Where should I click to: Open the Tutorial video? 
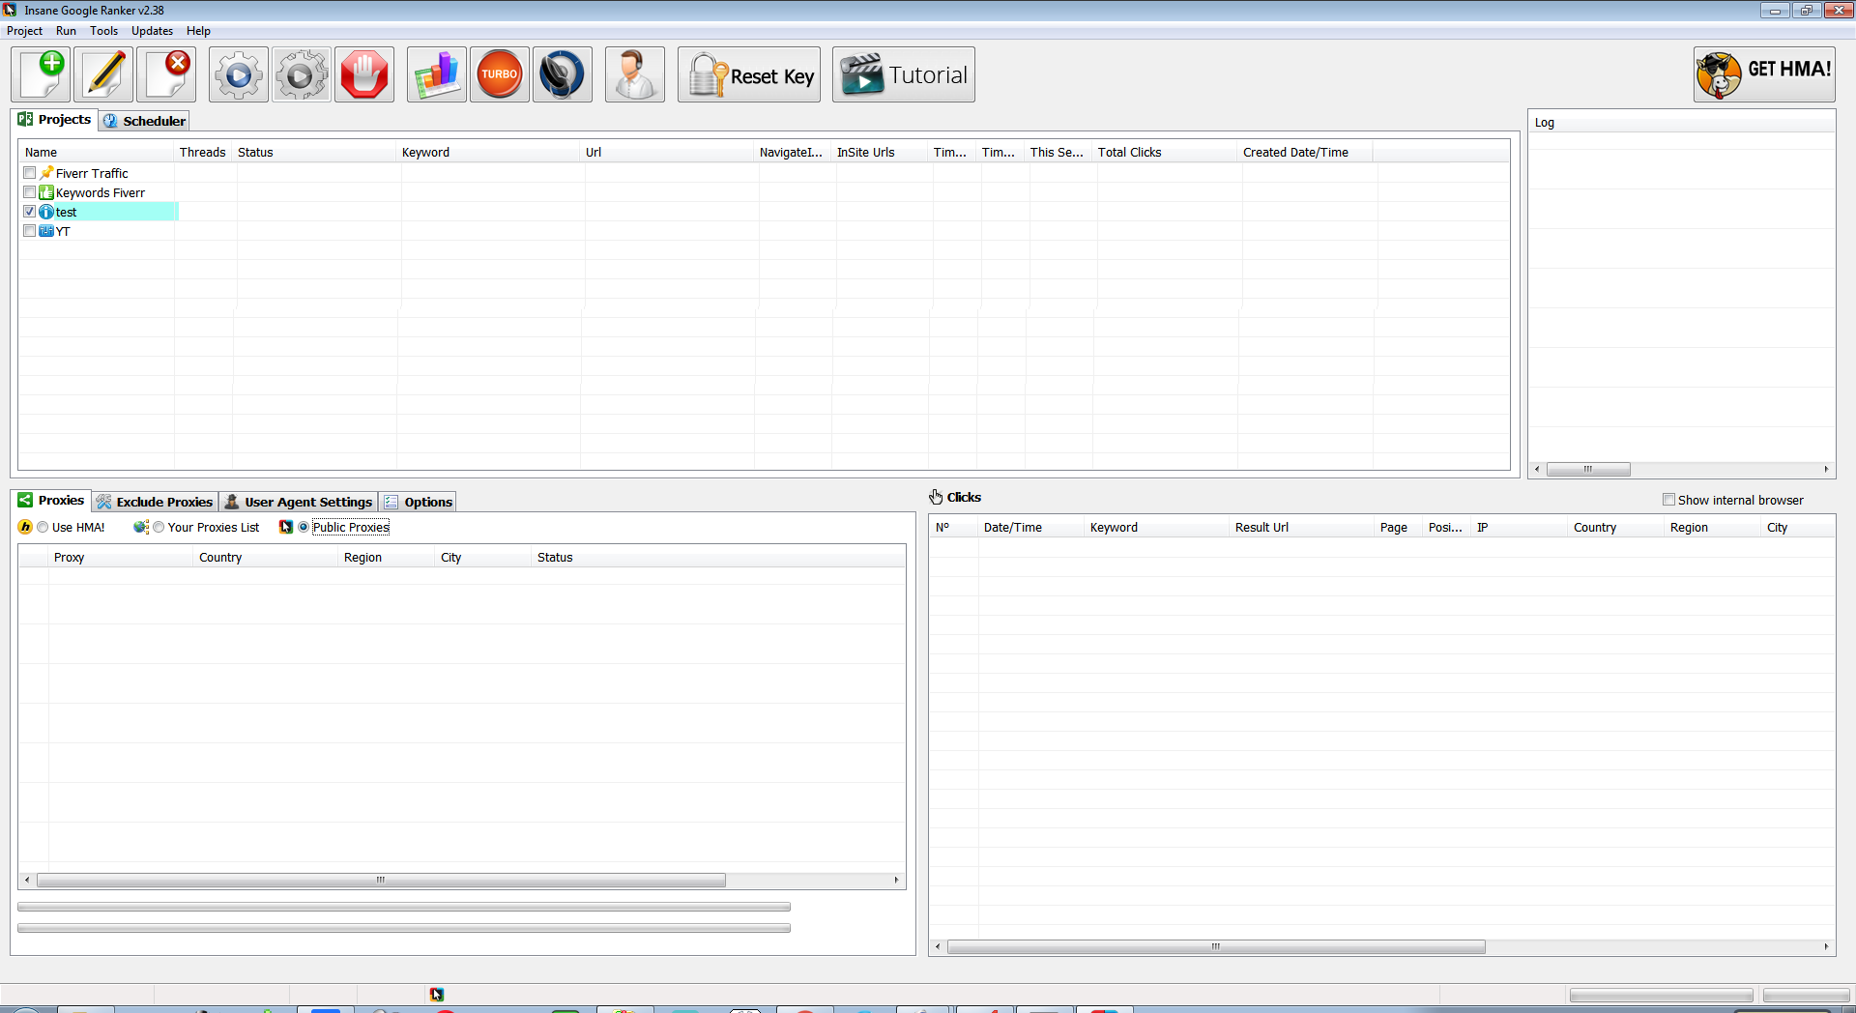[902, 74]
